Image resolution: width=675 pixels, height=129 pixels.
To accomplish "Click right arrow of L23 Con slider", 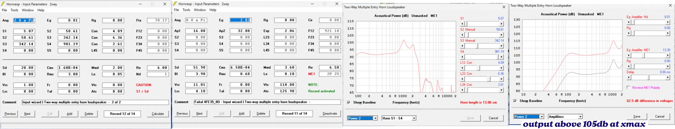I will click(x=502, y=79).
